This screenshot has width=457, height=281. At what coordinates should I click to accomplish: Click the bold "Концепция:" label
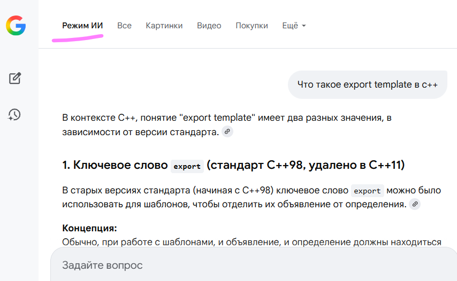(x=89, y=228)
